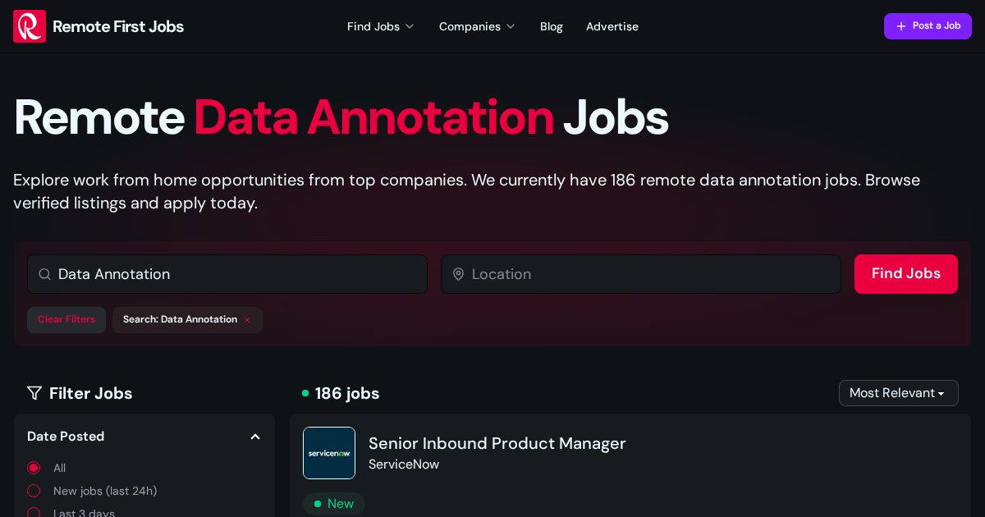985x517 pixels.
Task: Select the All date posted radio button
Action: (34, 468)
